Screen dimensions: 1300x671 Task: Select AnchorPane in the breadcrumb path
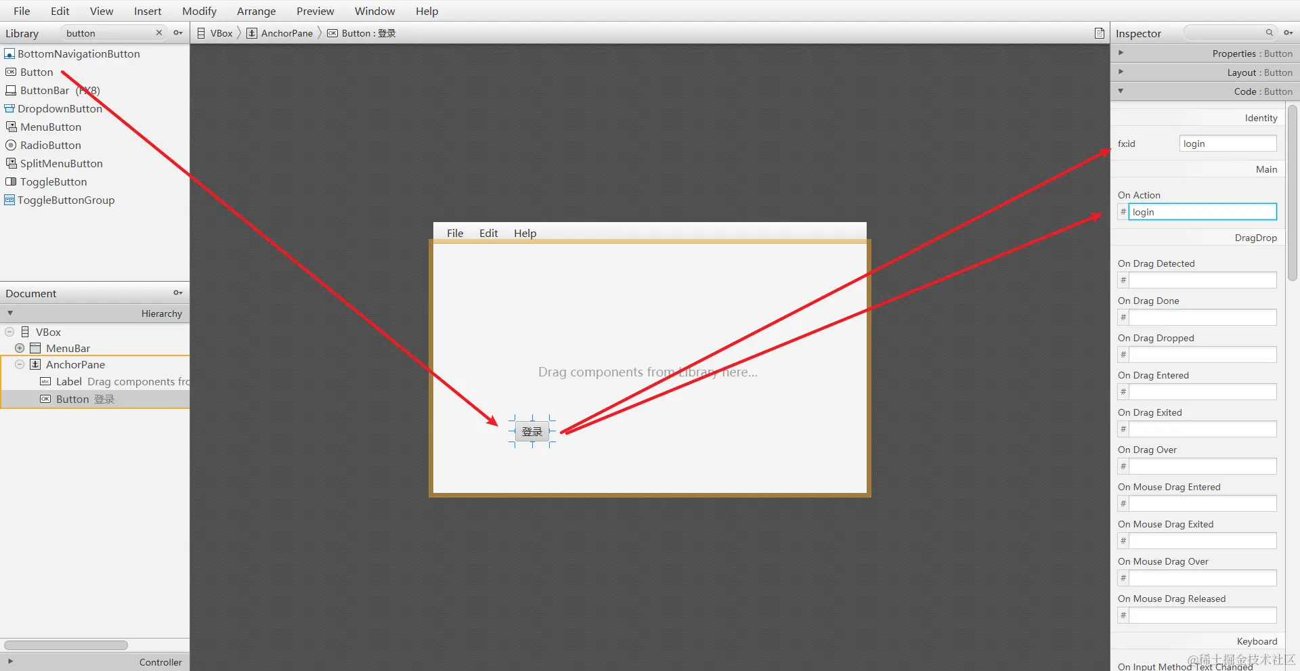pyautogui.click(x=286, y=33)
